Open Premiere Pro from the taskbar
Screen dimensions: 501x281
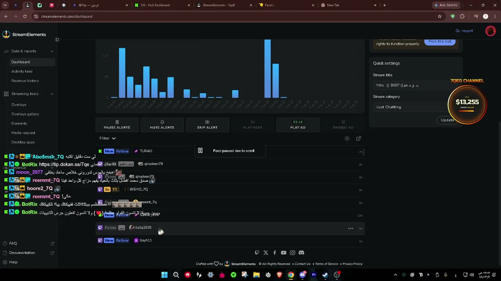click(314, 275)
